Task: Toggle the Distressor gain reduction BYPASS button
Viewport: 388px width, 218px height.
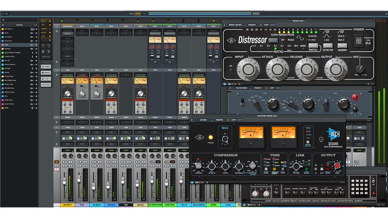Action: (x=273, y=40)
